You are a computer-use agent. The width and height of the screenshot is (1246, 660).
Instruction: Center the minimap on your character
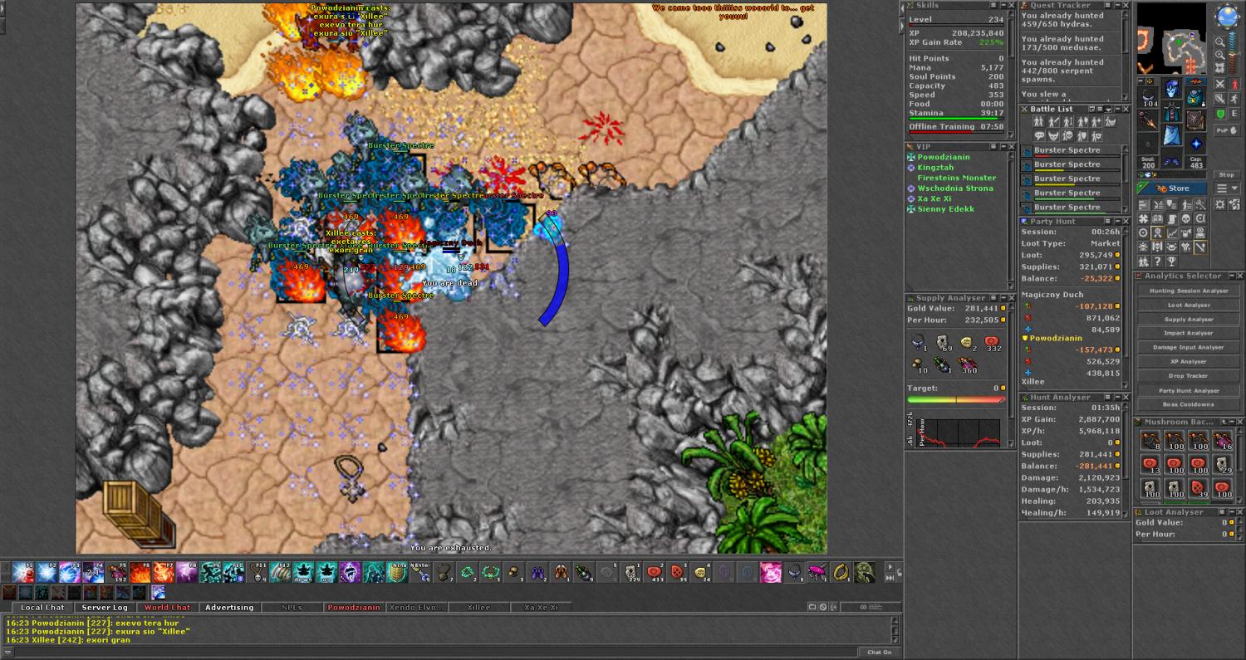[x=1220, y=67]
